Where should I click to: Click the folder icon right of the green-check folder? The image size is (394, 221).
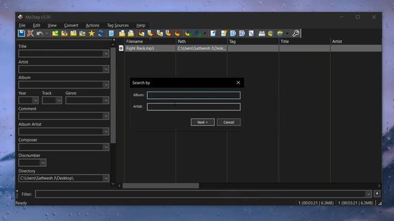click(64, 33)
